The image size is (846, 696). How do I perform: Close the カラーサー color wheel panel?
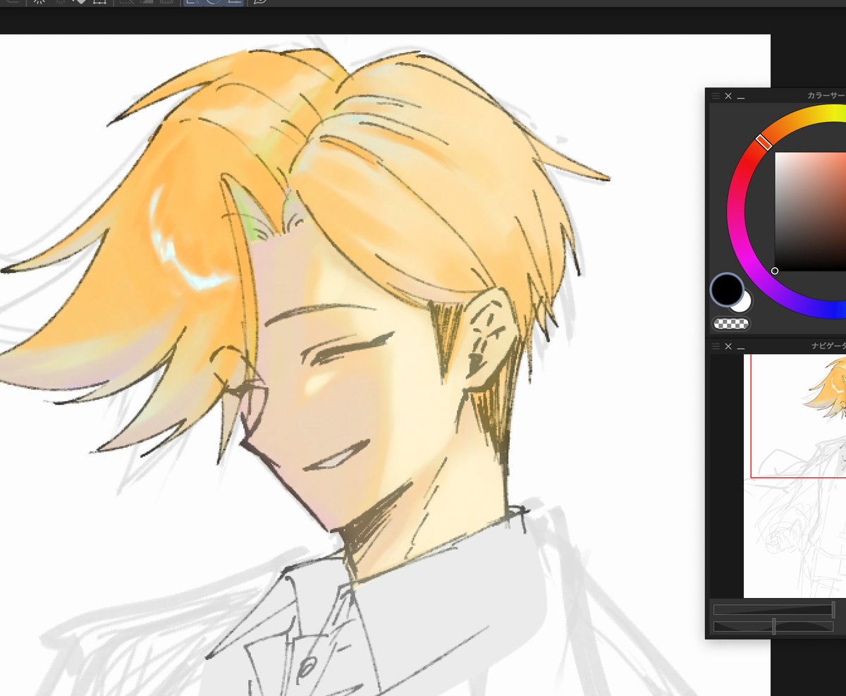pyautogui.click(x=728, y=96)
